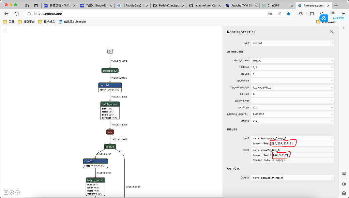
Task: Open browser sidebar settings gear
Action: tap(344, 193)
